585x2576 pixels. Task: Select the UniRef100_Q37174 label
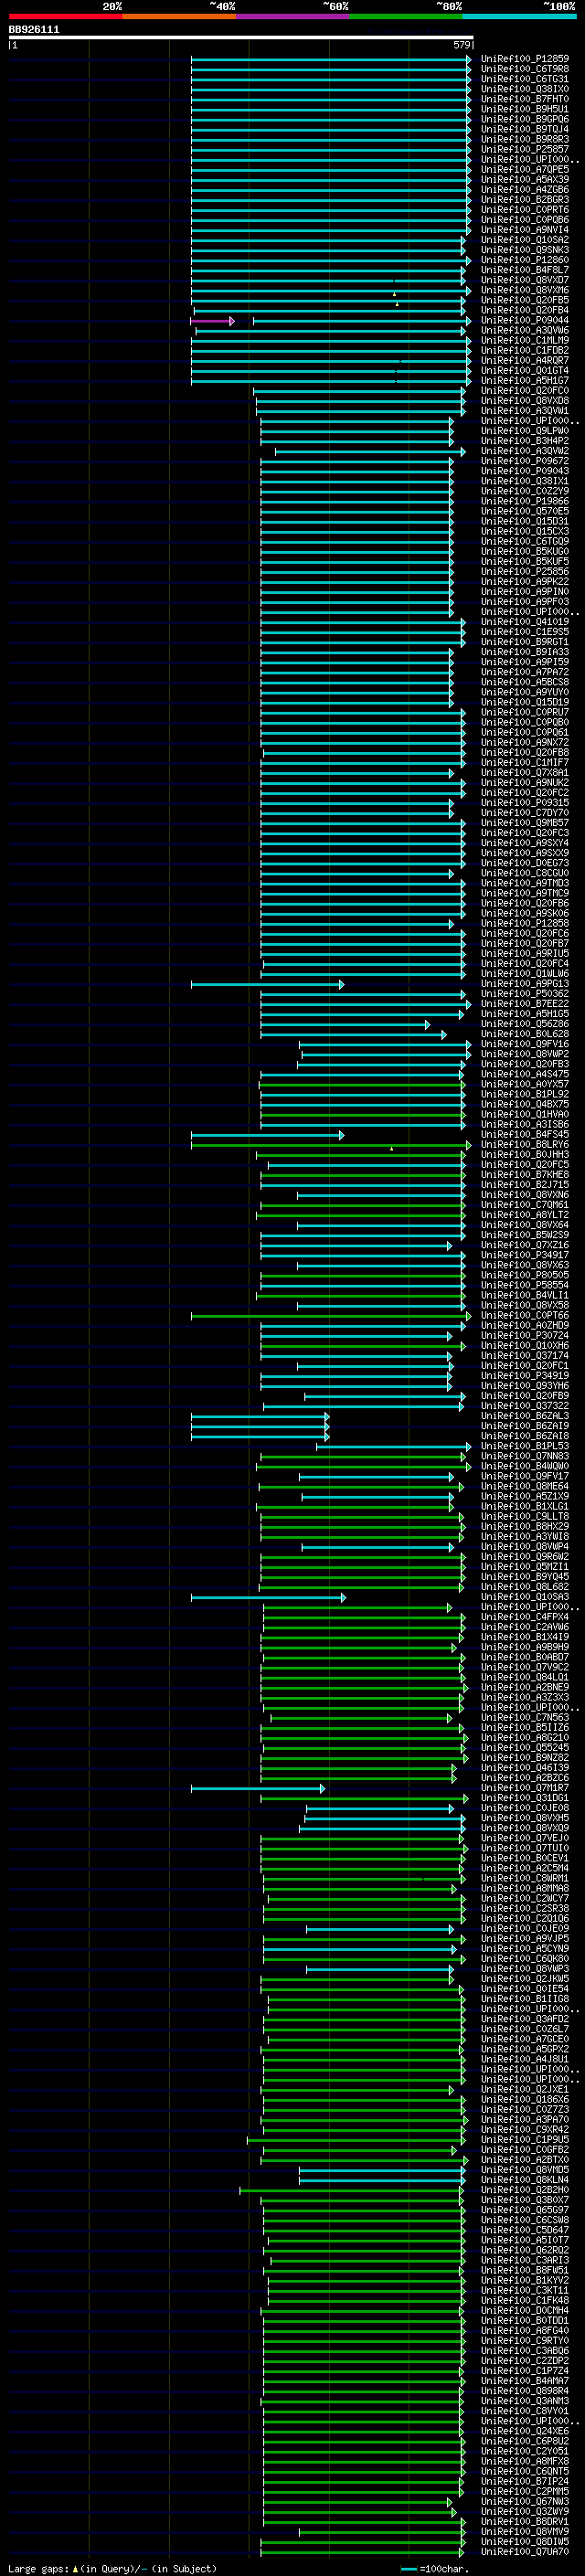click(x=525, y=1356)
